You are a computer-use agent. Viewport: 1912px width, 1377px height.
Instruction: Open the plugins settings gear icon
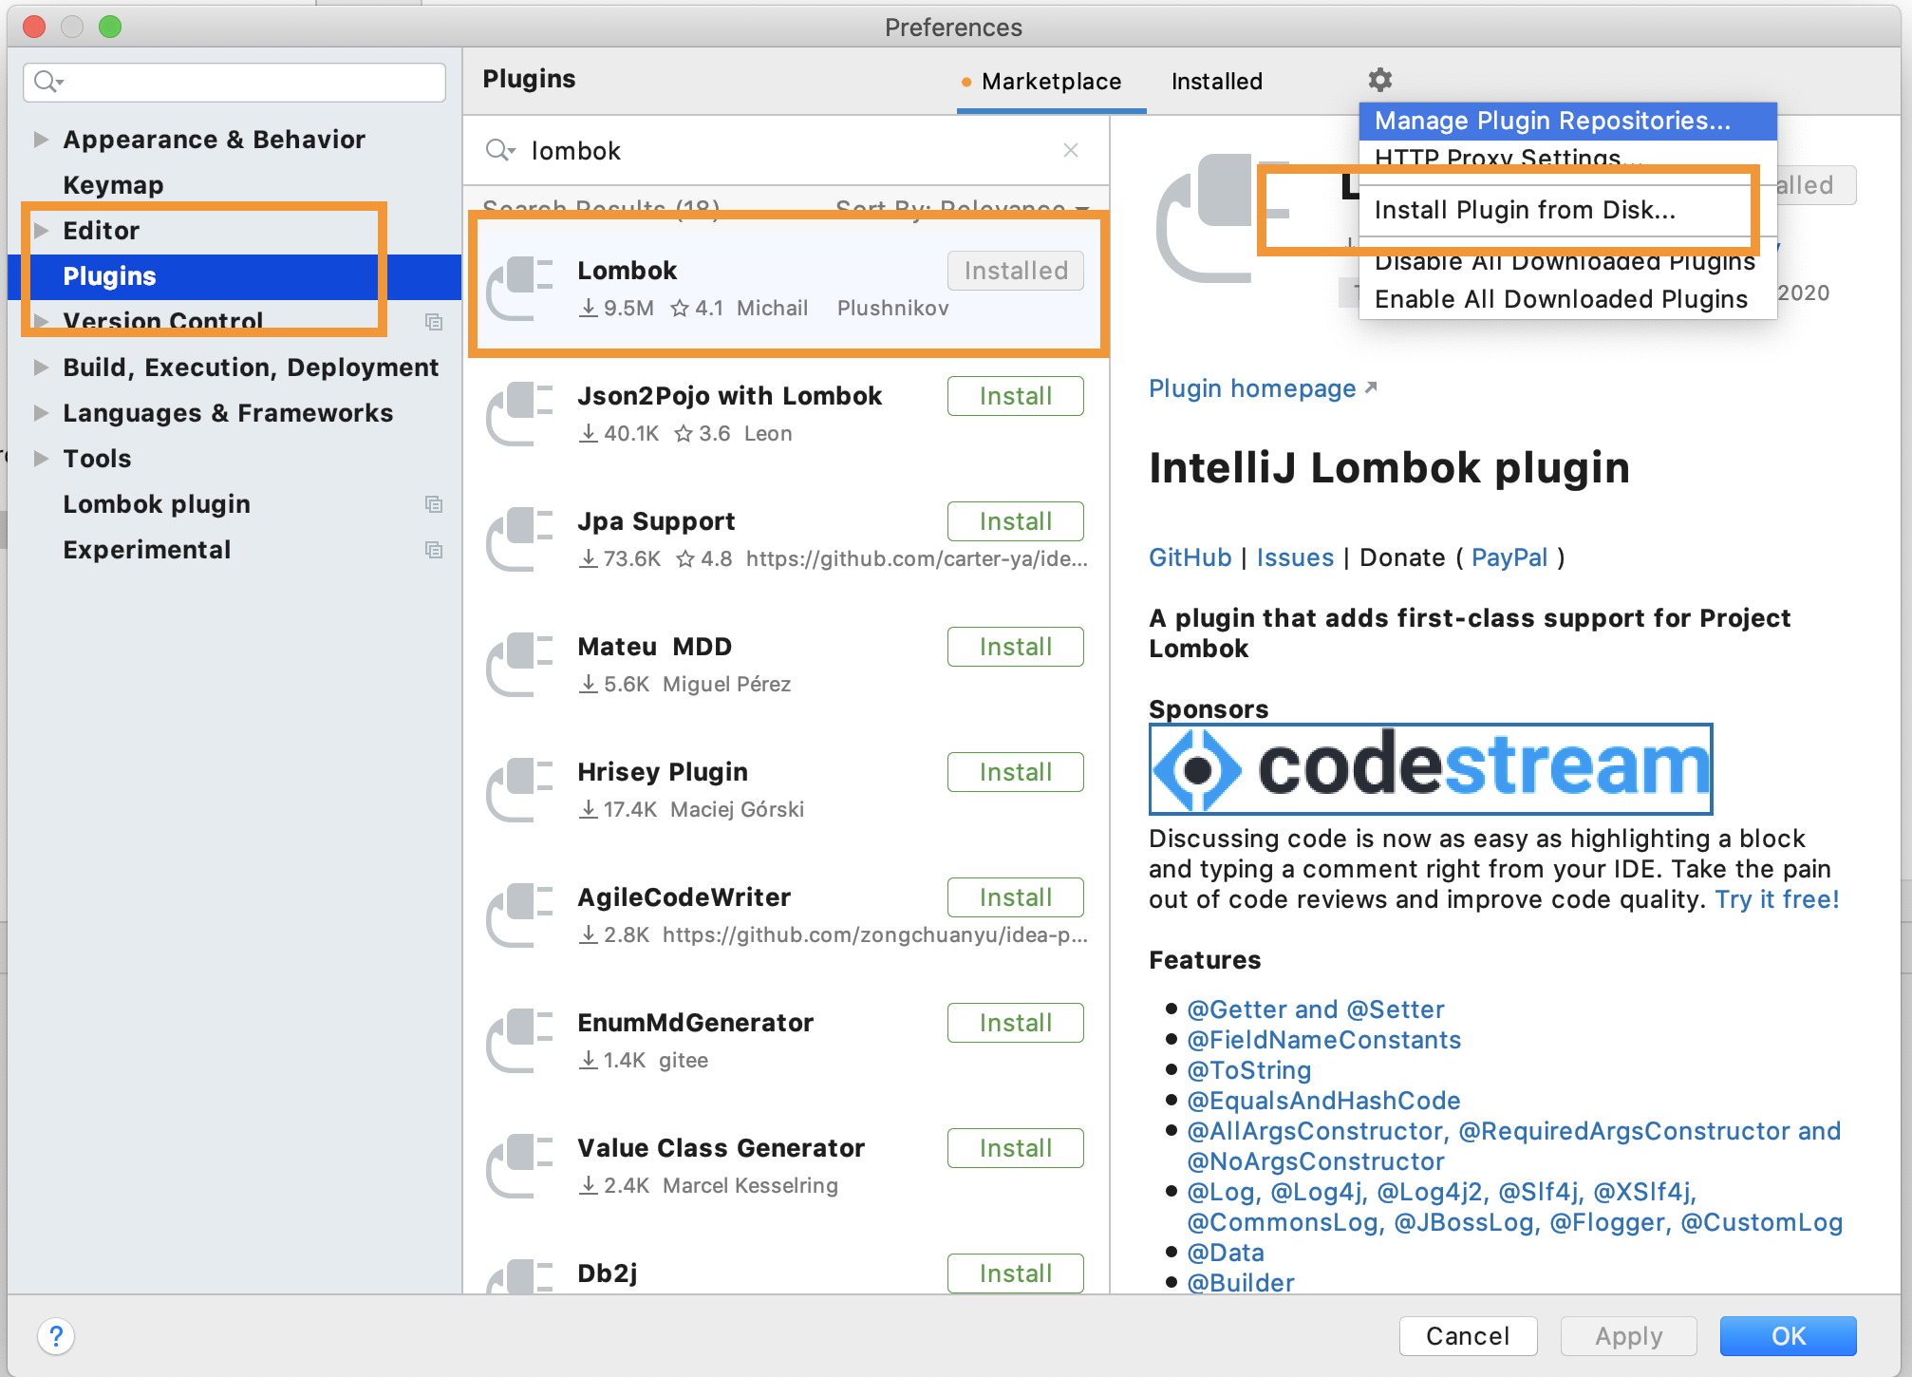(x=1378, y=80)
